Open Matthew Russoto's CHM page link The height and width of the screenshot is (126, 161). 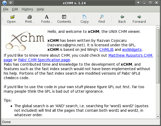(131, 55)
